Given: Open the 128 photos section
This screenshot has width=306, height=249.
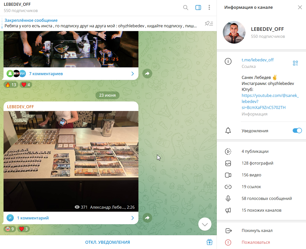Looking at the screenshot, I should tap(257, 163).
